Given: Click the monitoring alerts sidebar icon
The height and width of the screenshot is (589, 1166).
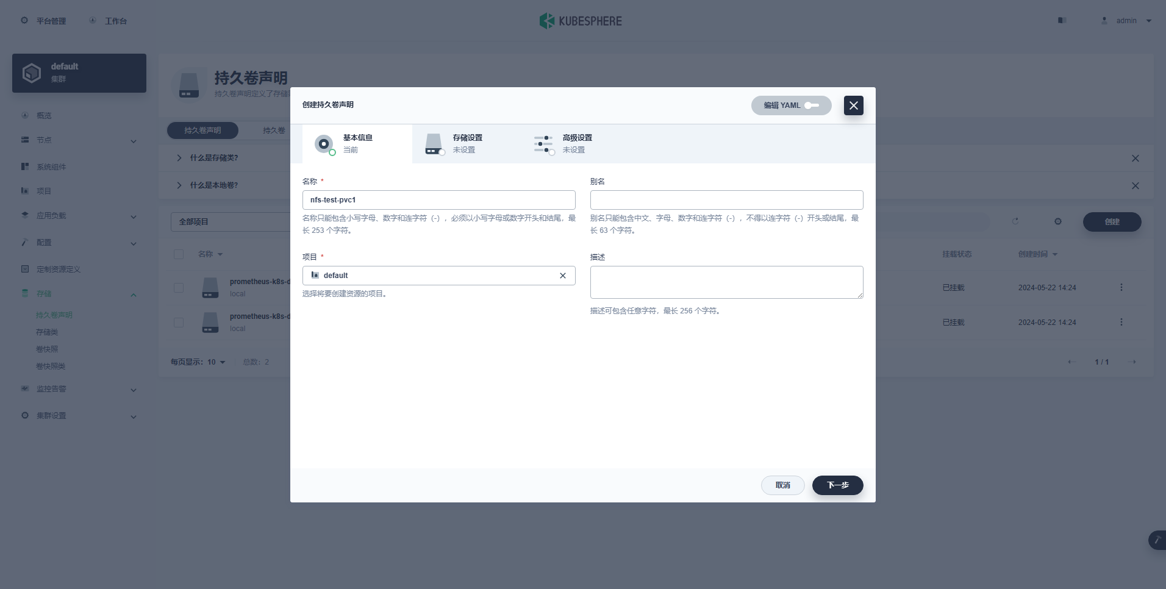Looking at the screenshot, I should coord(25,388).
